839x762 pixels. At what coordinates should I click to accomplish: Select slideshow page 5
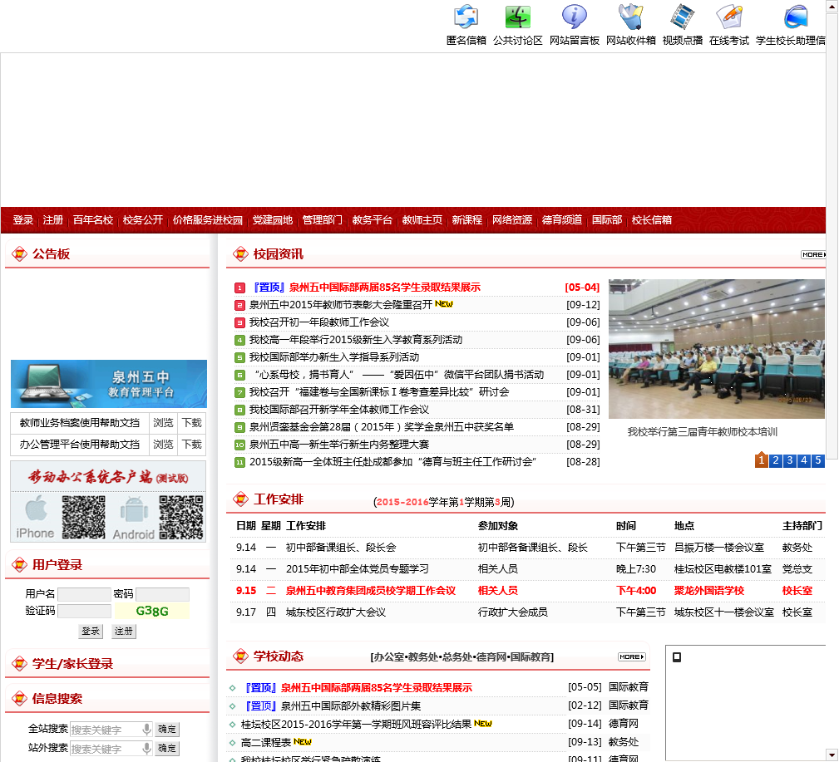pyautogui.click(x=818, y=460)
